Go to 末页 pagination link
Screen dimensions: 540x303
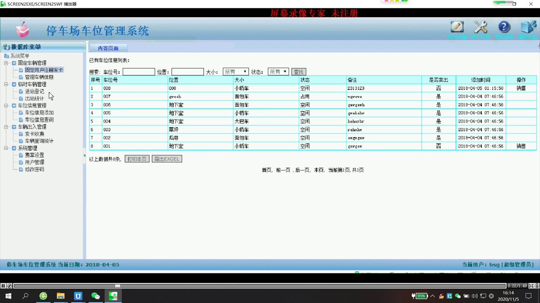pyautogui.click(x=319, y=170)
